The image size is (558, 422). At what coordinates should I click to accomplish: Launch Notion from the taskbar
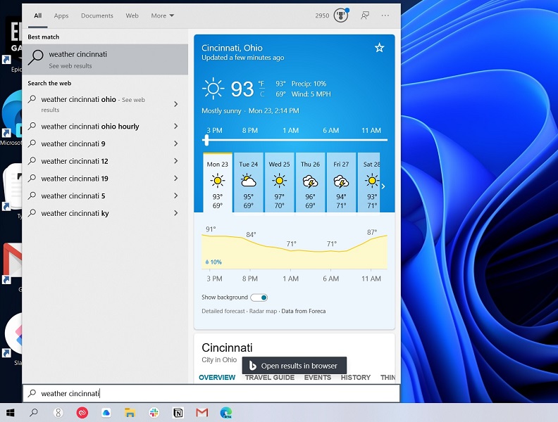[x=178, y=412]
